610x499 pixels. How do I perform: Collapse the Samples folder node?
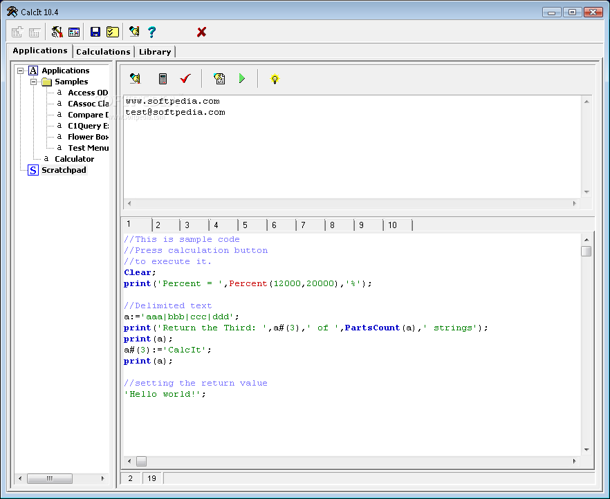pyautogui.click(x=34, y=82)
